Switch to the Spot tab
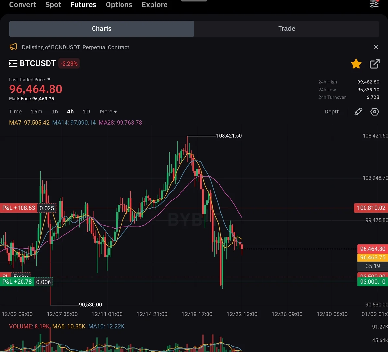 pyautogui.click(x=53, y=5)
